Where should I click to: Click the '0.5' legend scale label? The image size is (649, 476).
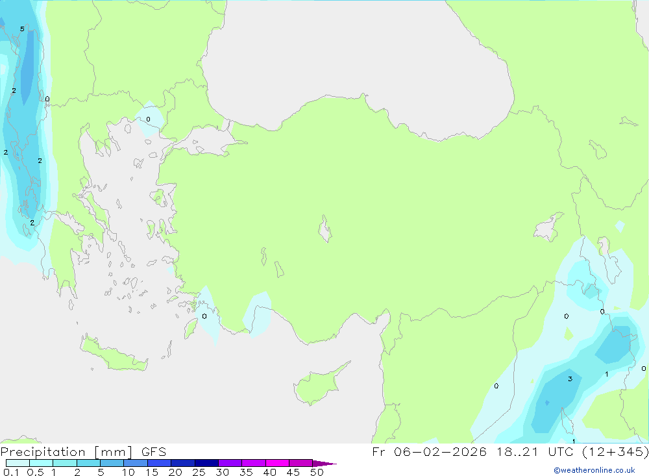(35, 472)
